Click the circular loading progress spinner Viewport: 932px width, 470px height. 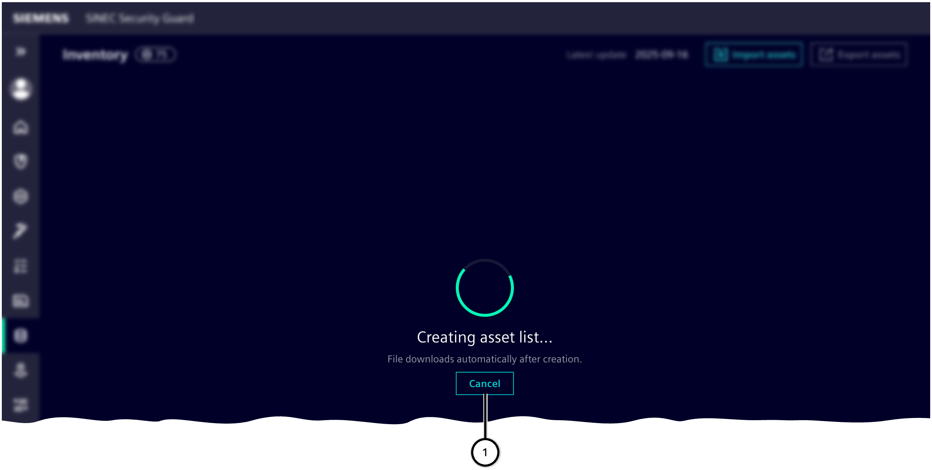click(x=485, y=288)
